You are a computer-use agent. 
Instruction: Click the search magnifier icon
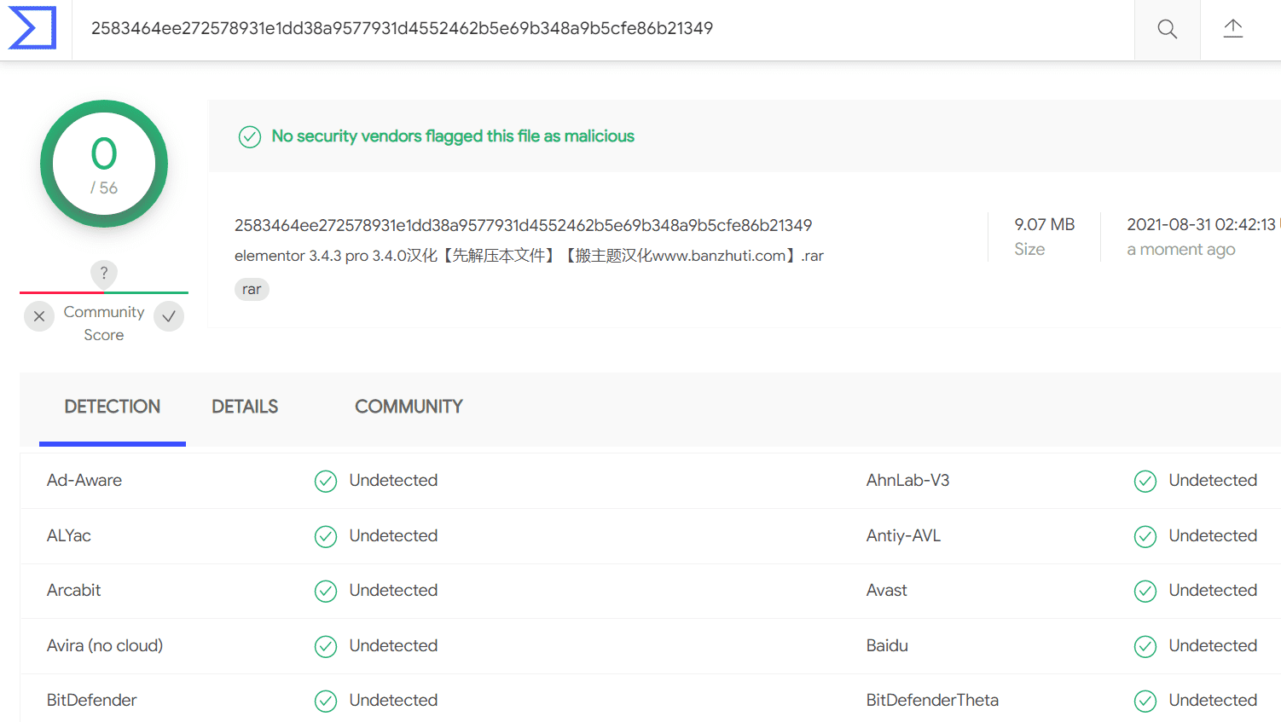[x=1167, y=30]
